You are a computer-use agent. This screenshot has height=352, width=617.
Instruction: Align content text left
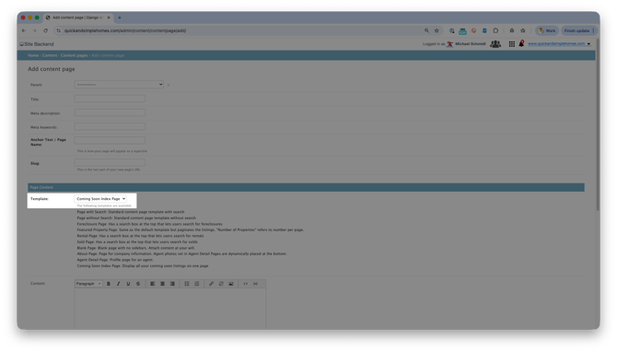tap(153, 284)
